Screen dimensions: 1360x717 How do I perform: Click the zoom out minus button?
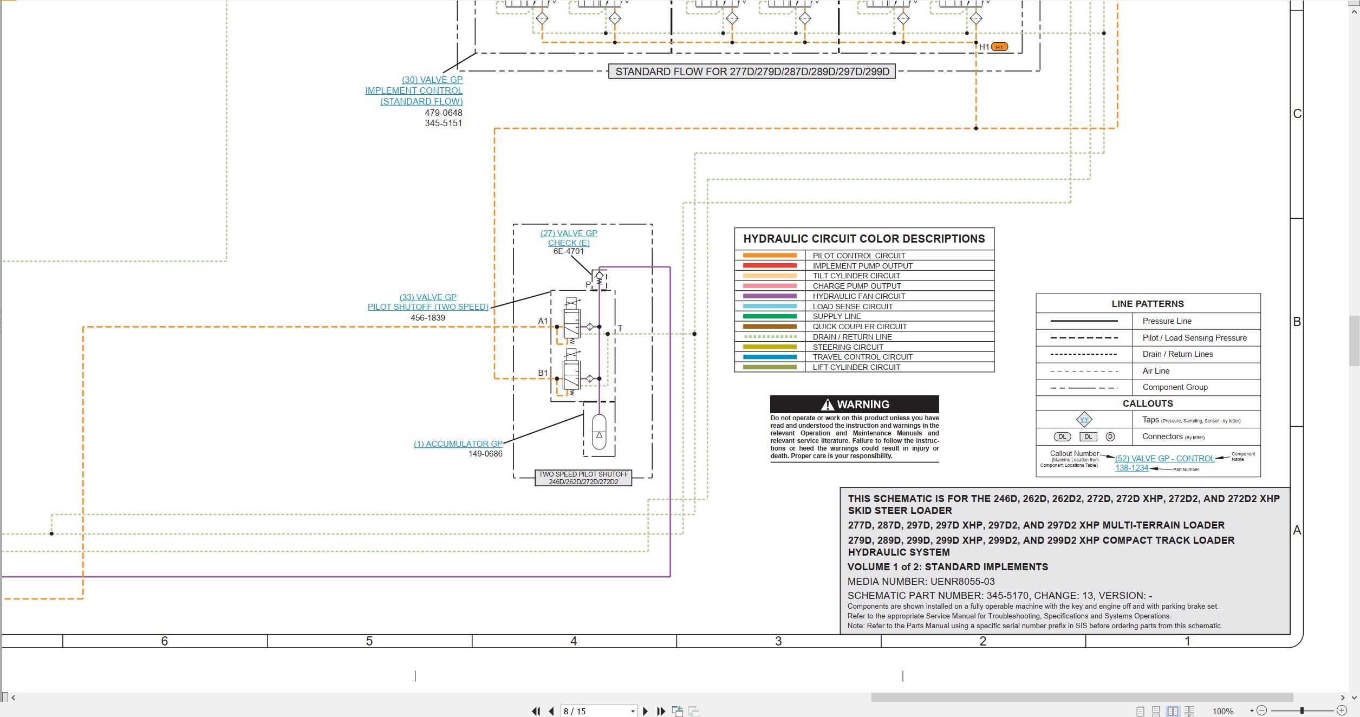[x=1261, y=710]
